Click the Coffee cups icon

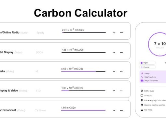click(142, 91)
